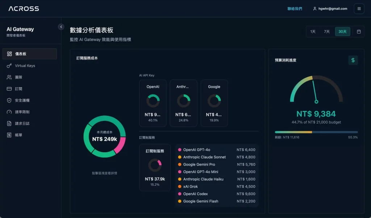
Task: Select the Google Gemini Pro row
Action: click(217, 164)
